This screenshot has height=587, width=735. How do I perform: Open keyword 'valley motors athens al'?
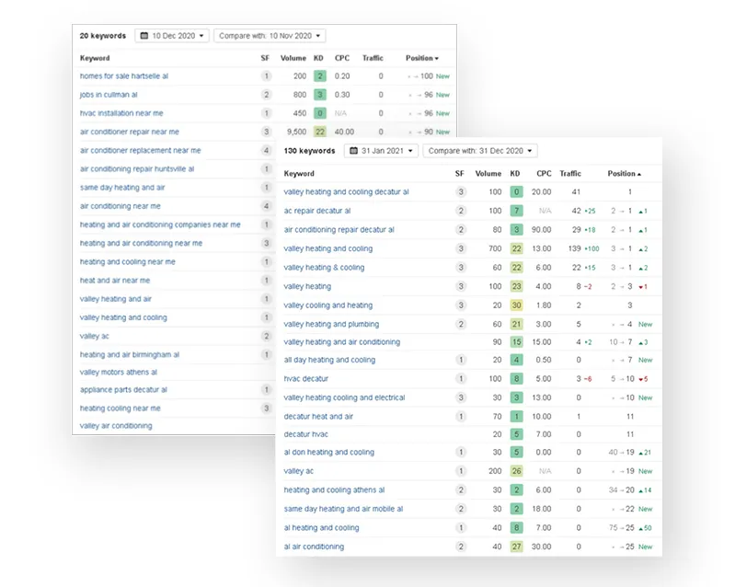(118, 373)
